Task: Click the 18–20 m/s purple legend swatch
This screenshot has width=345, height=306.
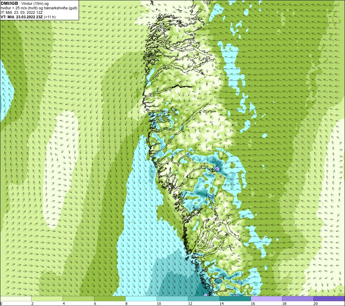Action: (298, 299)
